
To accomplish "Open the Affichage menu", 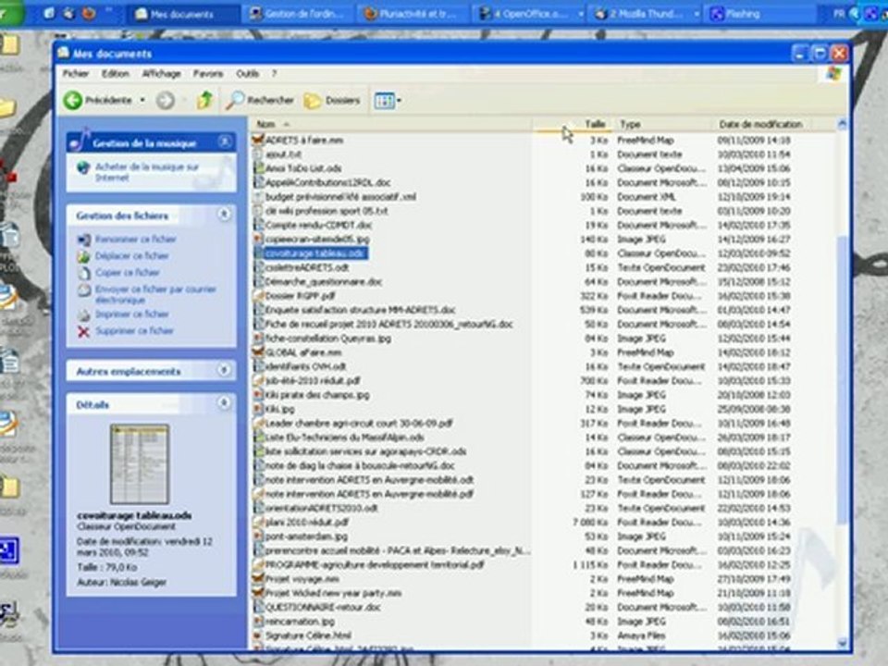I will pos(161,74).
